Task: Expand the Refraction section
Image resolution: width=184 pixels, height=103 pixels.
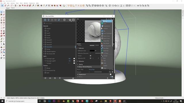Action: coord(78,61)
